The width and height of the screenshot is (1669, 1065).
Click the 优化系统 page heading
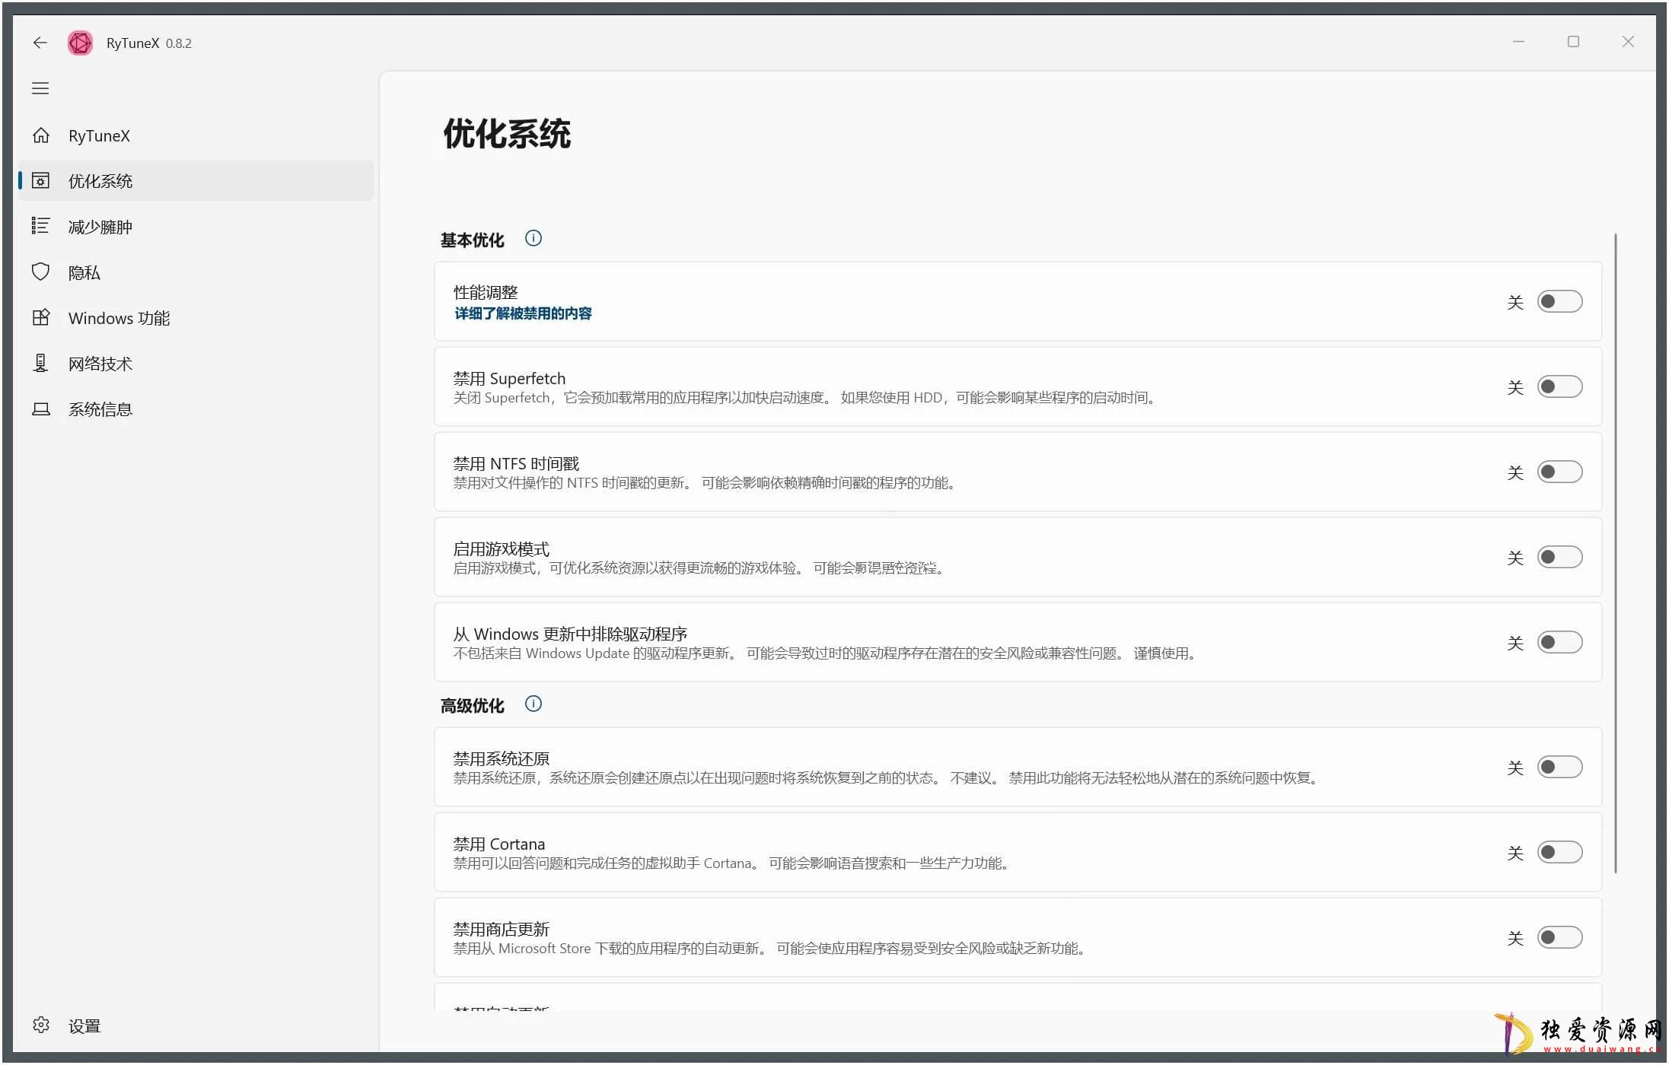507,134
